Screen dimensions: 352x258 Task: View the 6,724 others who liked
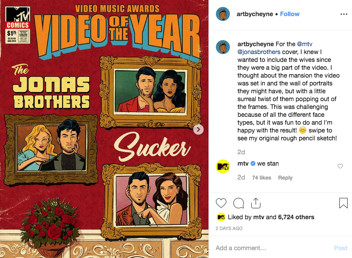(296, 217)
